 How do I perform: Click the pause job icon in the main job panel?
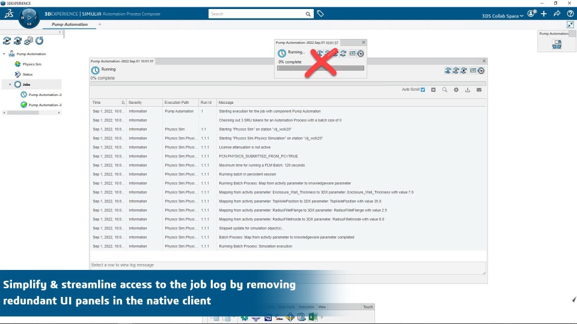pyautogui.click(x=456, y=71)
